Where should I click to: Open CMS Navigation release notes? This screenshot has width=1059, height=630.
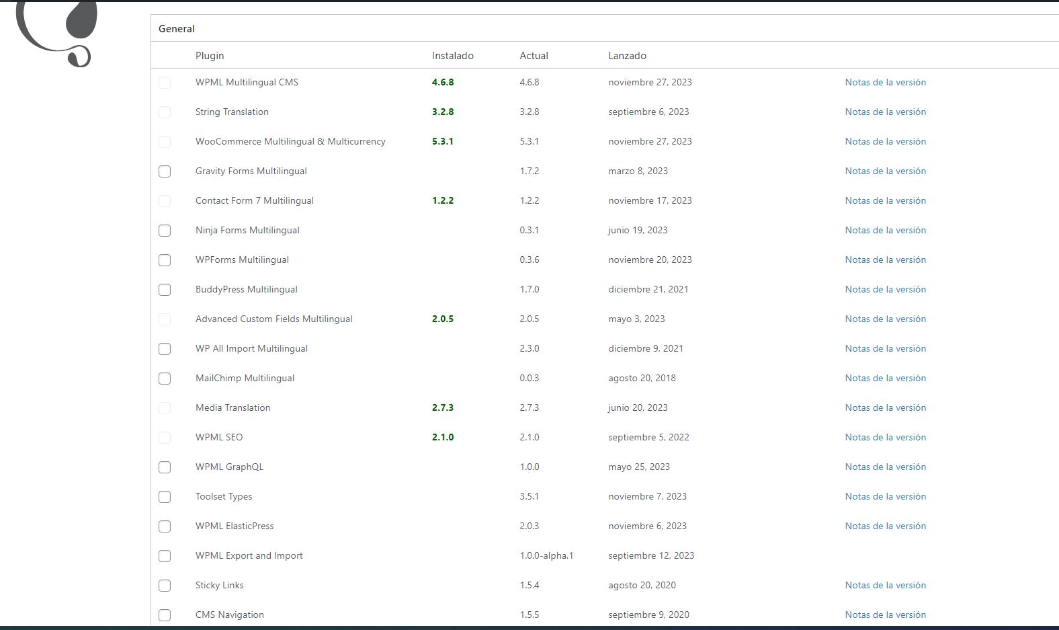click(886, 615)
